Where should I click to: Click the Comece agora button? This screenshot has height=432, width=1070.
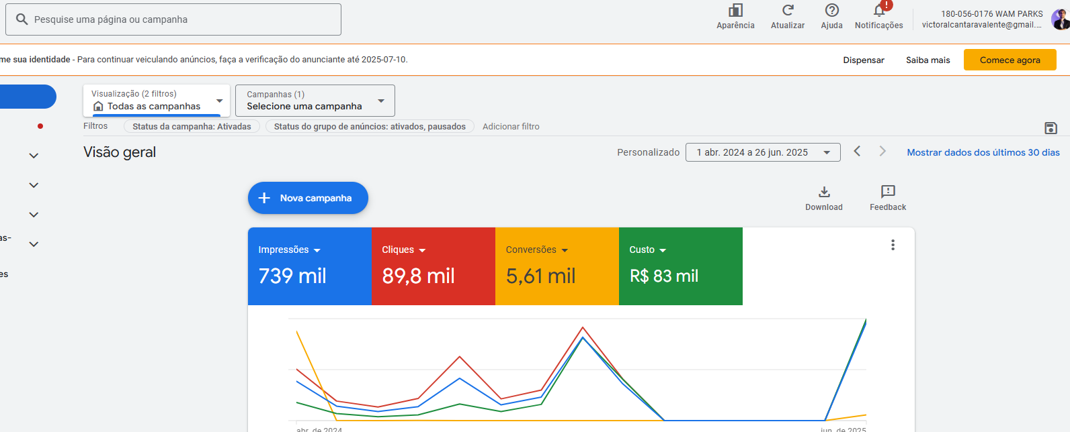(x=1010, y=60)
